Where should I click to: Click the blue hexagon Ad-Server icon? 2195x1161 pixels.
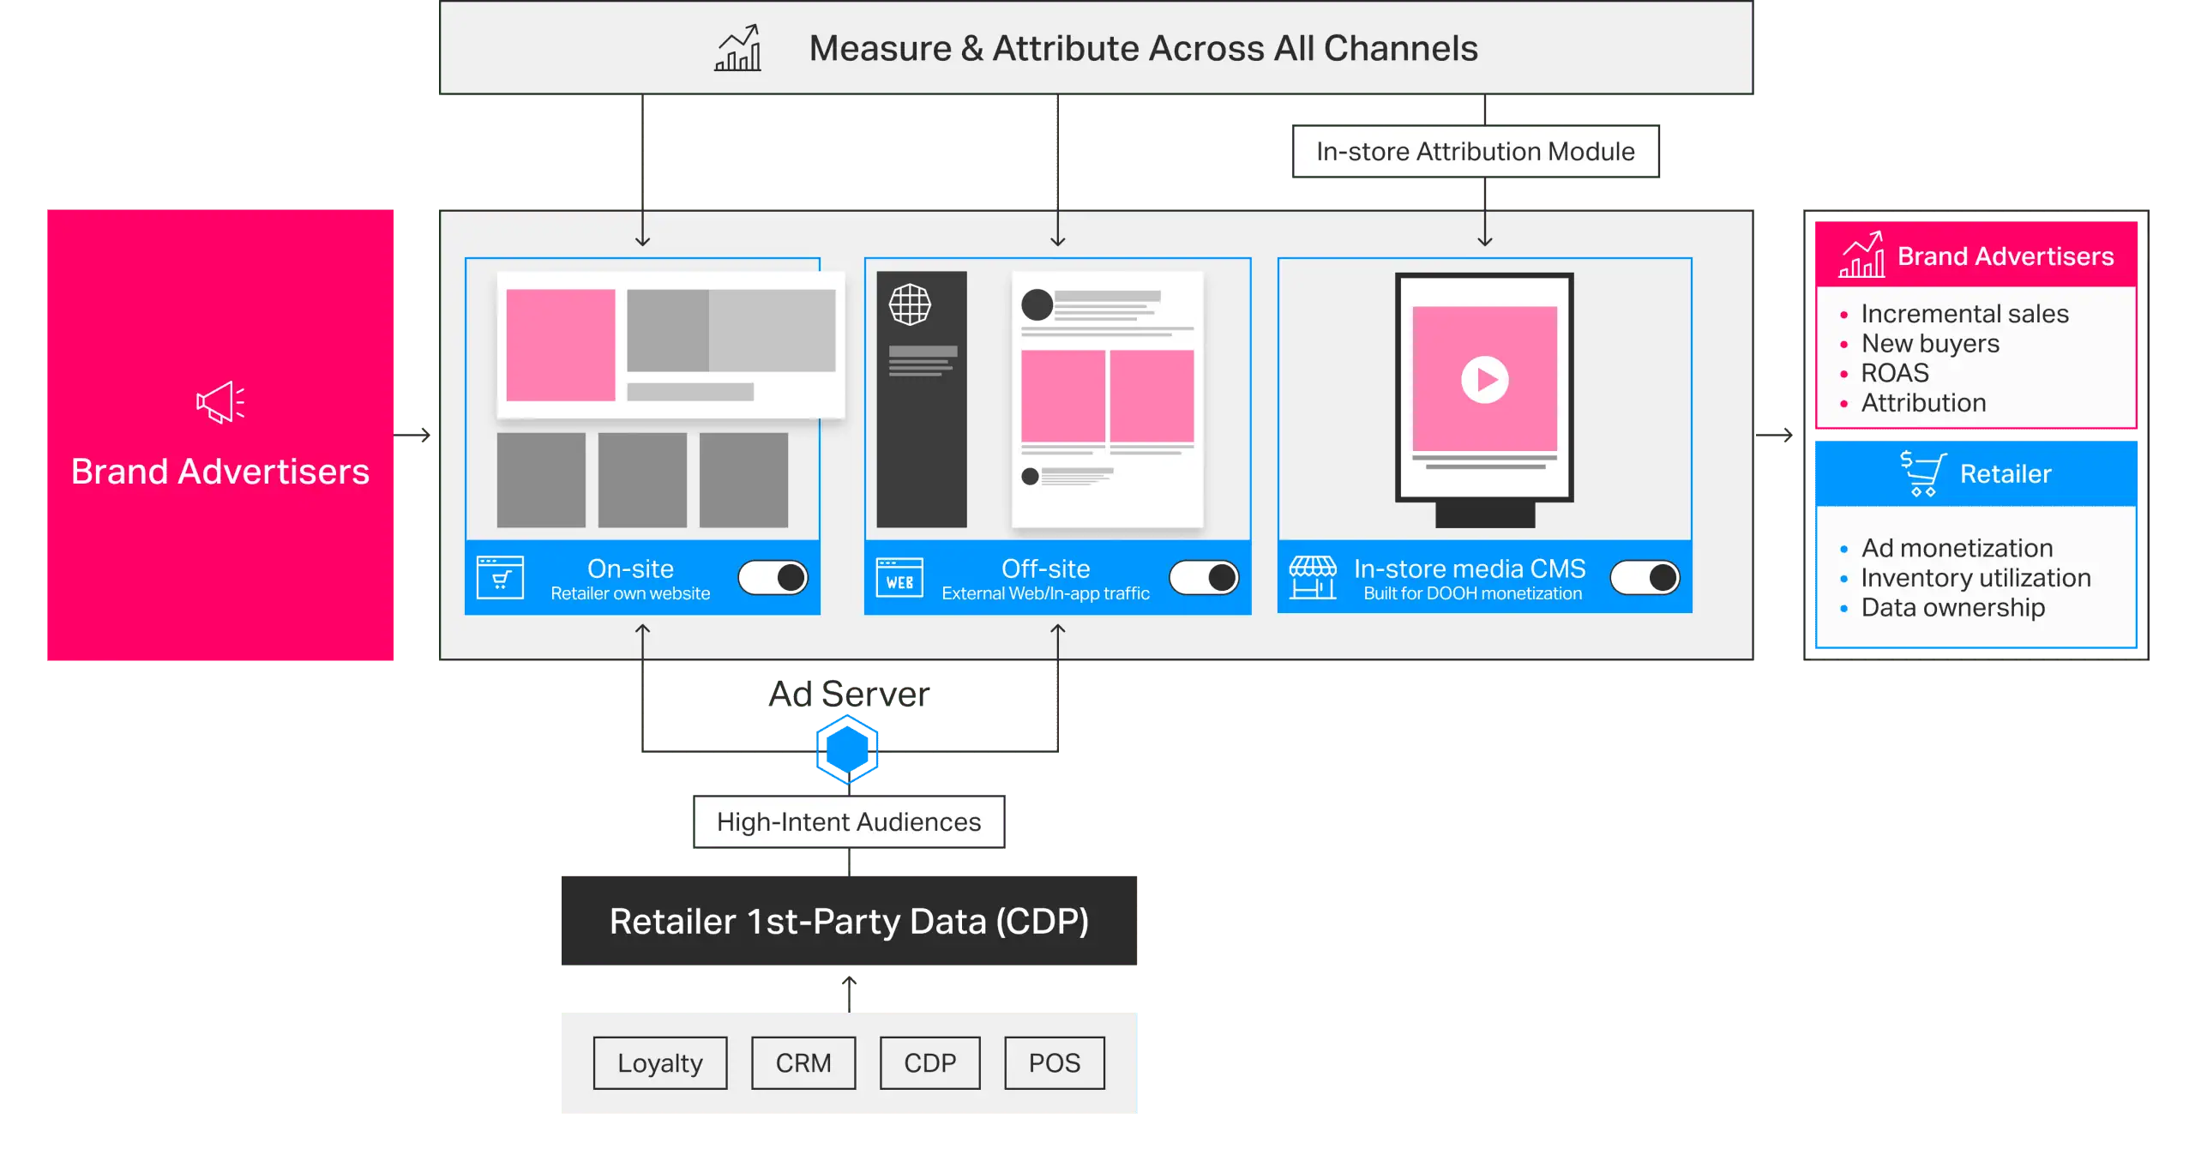[x=847, y=749]
